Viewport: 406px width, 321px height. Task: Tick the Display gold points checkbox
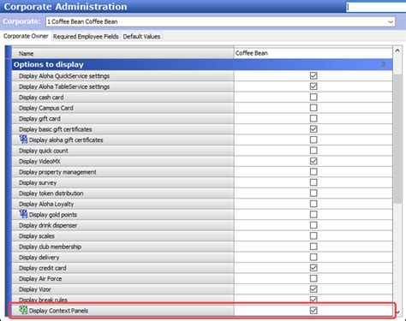point(313,214)
